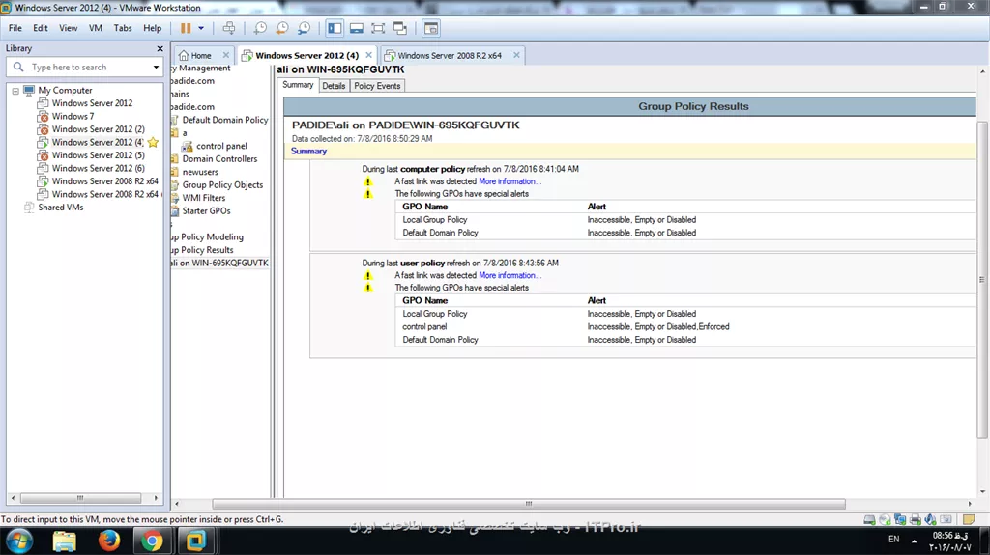
Task: Toggle the thumbnail bar view icon
Action: tap(357, 28)
